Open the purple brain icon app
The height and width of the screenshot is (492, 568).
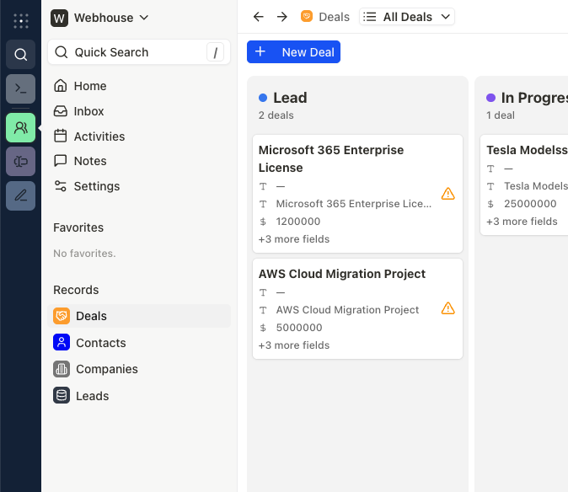[x=21, y=162]
